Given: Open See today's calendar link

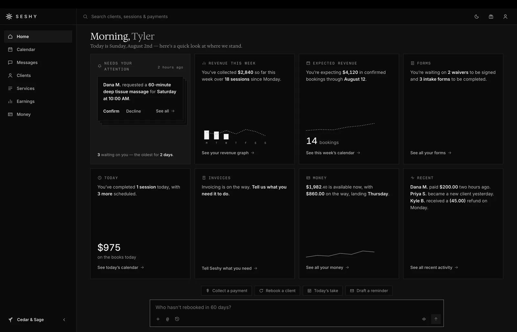Looking at the screenshot, I should (x=121, y=267).
